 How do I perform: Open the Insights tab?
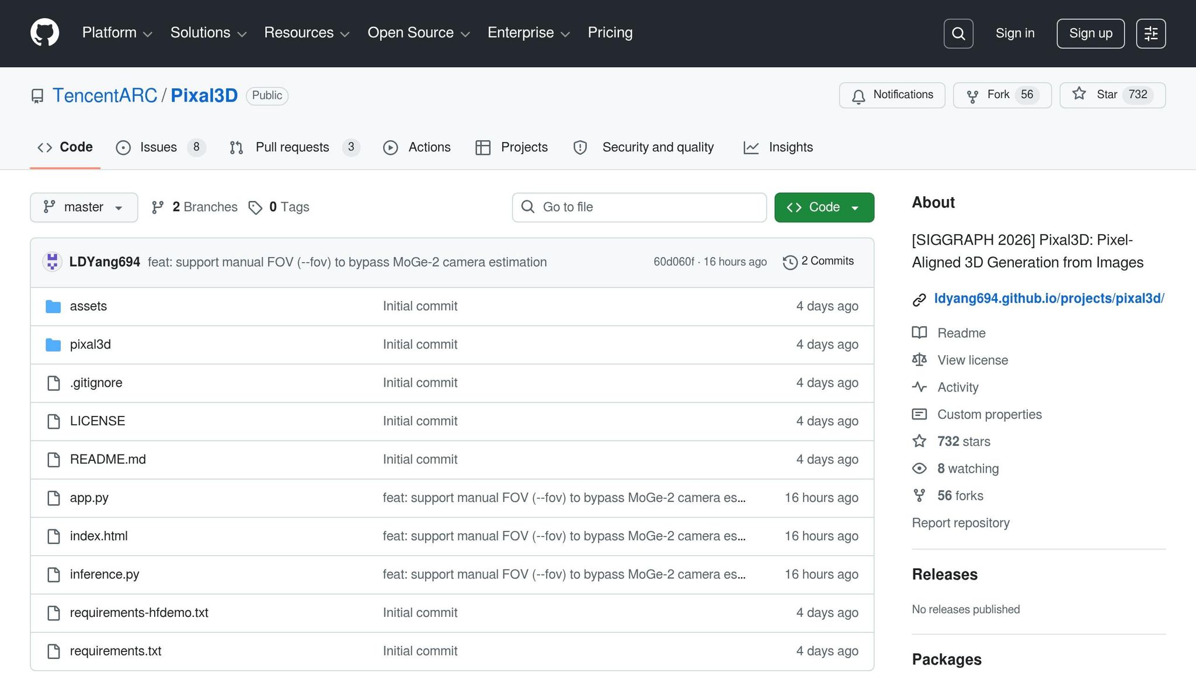pos(778,147)
